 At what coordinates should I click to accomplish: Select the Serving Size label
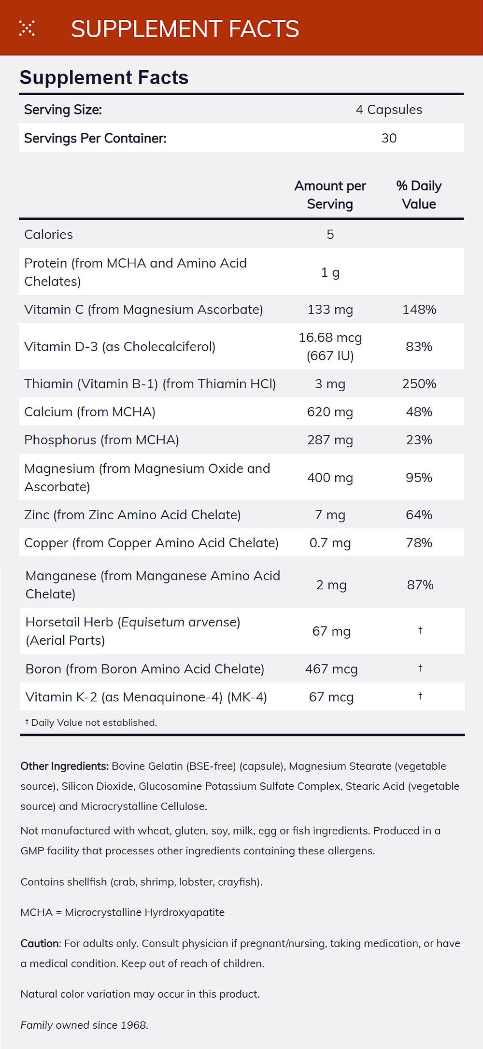[63, 110]
